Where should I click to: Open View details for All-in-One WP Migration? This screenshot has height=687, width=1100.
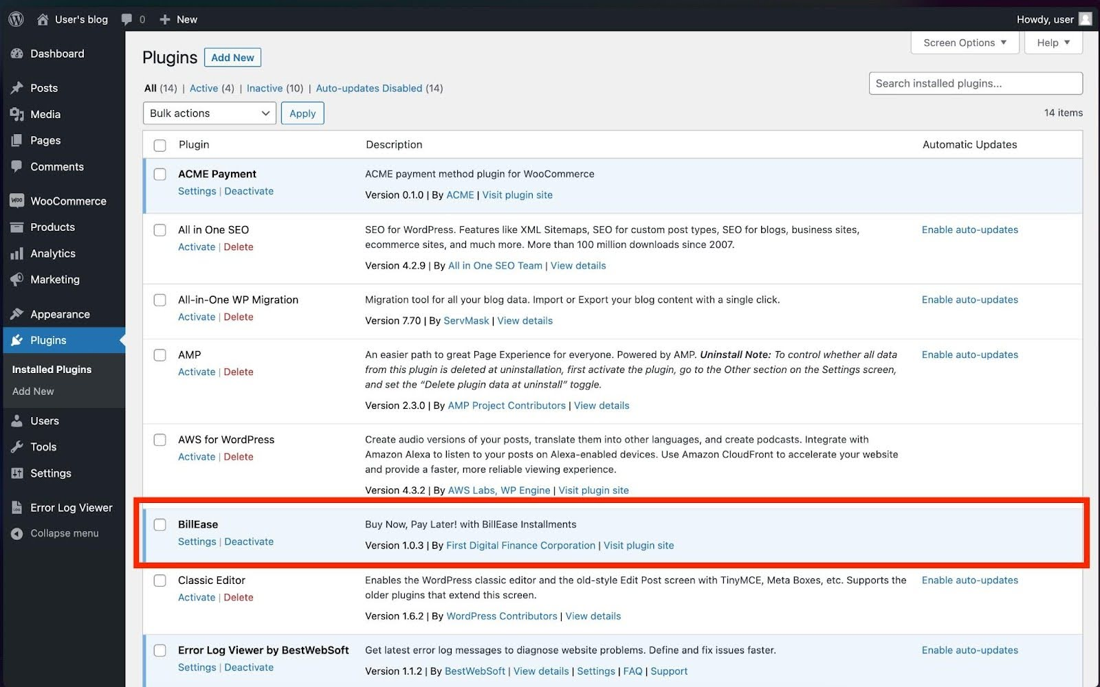[x=525, y=321]
